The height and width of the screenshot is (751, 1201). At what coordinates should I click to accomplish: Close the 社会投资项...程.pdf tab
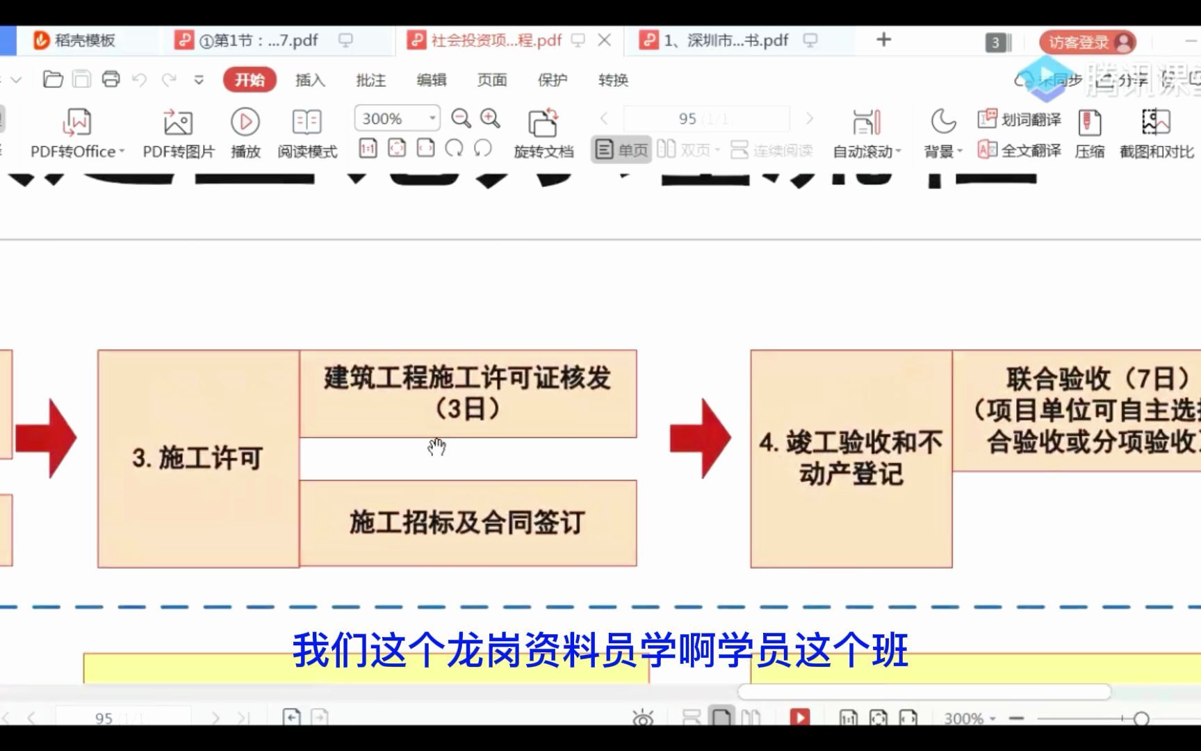tap(605, 40)
